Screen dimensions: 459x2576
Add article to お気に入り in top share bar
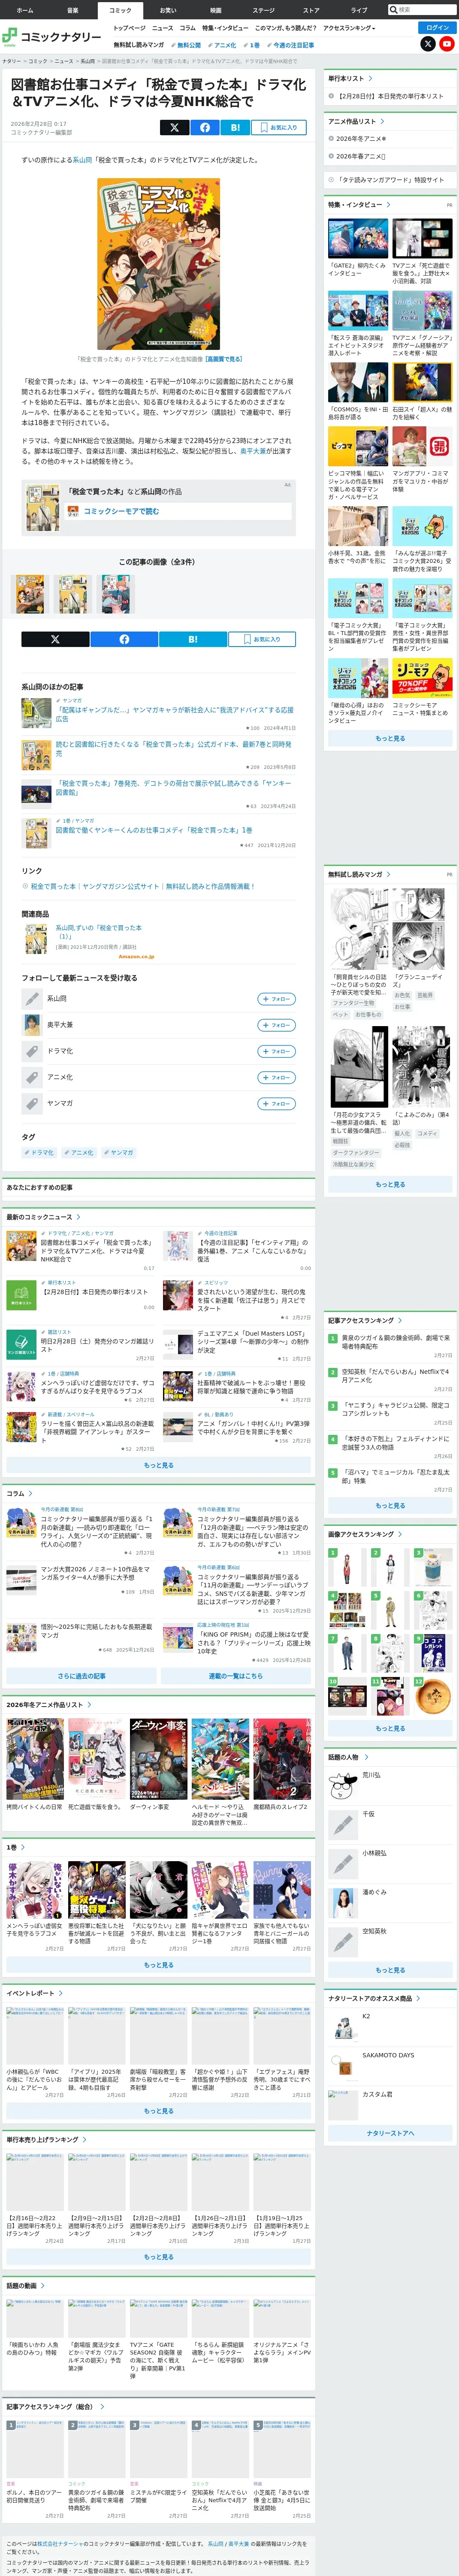pyautogui.click(x=278, y=127)
